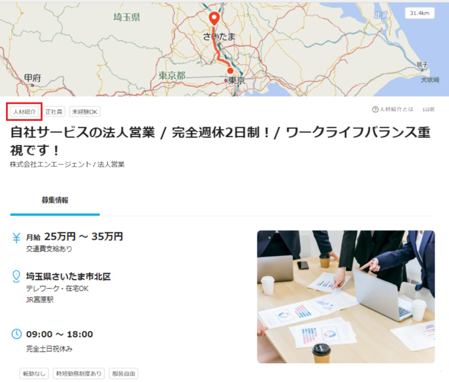Viewport: 449px width, 382px height.
Task: Click the 09:00 ～ 18:00 hours text
Action: click(x=59, y=334)
